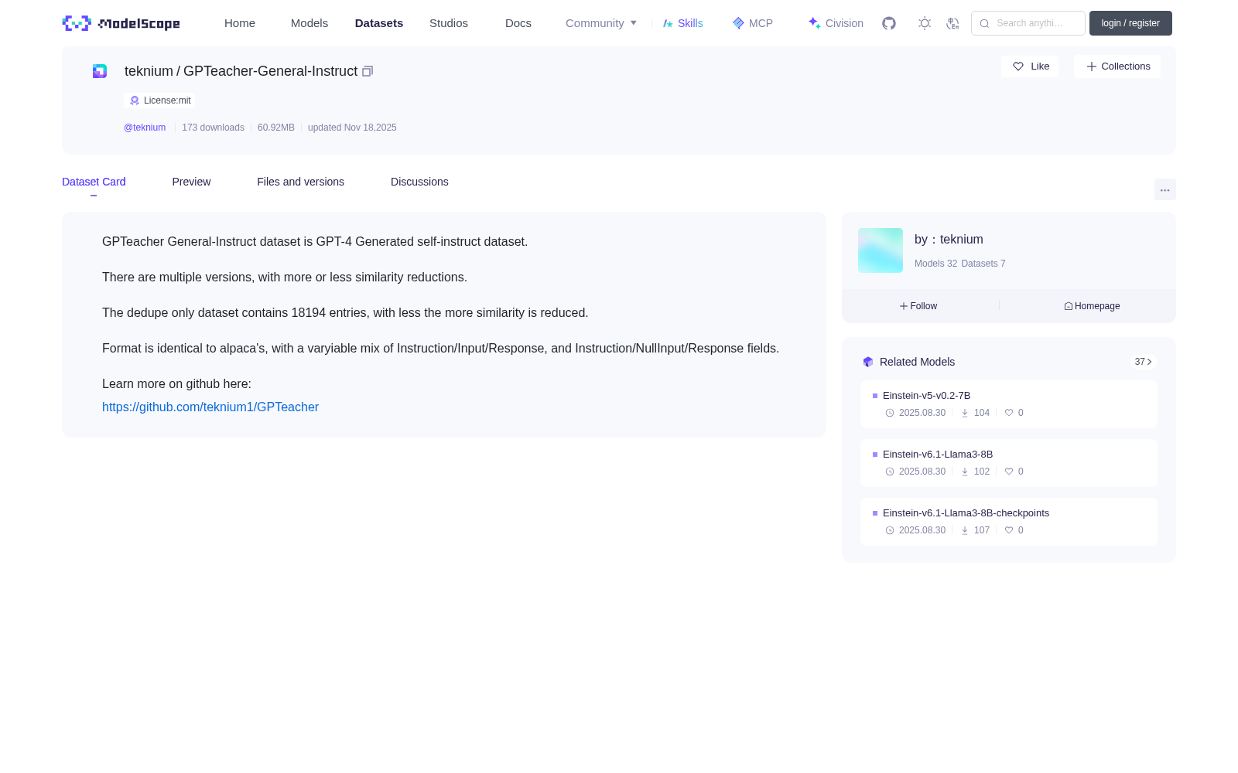Click download icon on Einstein-v6.1-Llama3-8B row
Viewport: 1238px width, 773px height.
(965, 472)
